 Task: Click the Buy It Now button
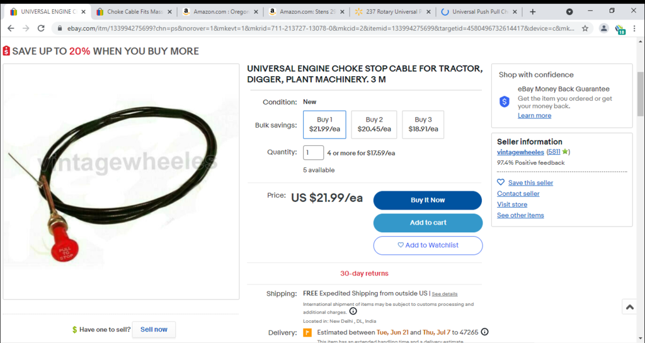point(428,200)
